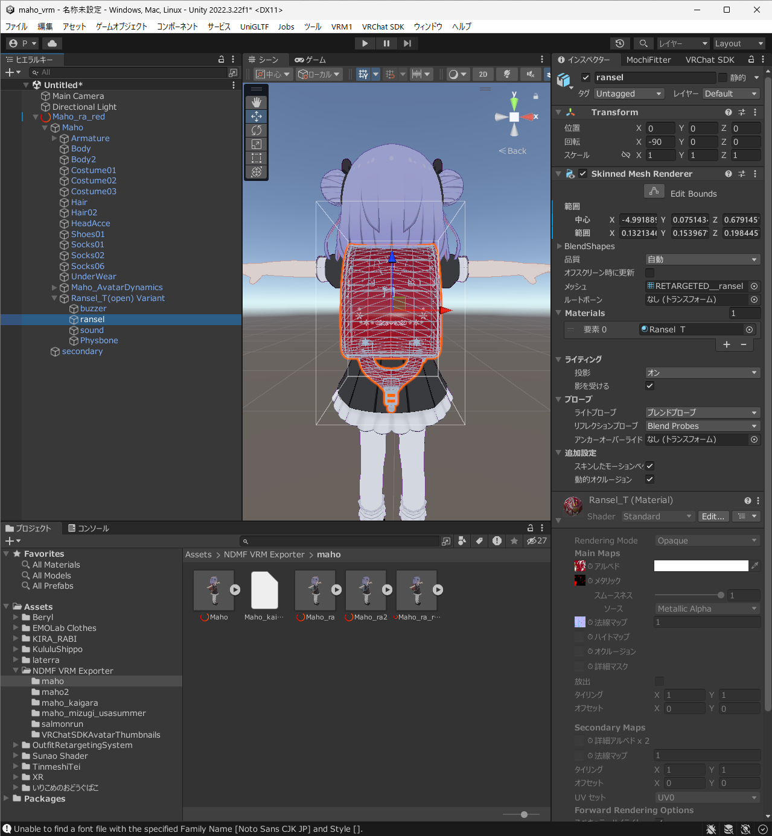The height and width of the screenshot is (836, 772).
Task: Click the white albedo color swatch
Action: 701,566
